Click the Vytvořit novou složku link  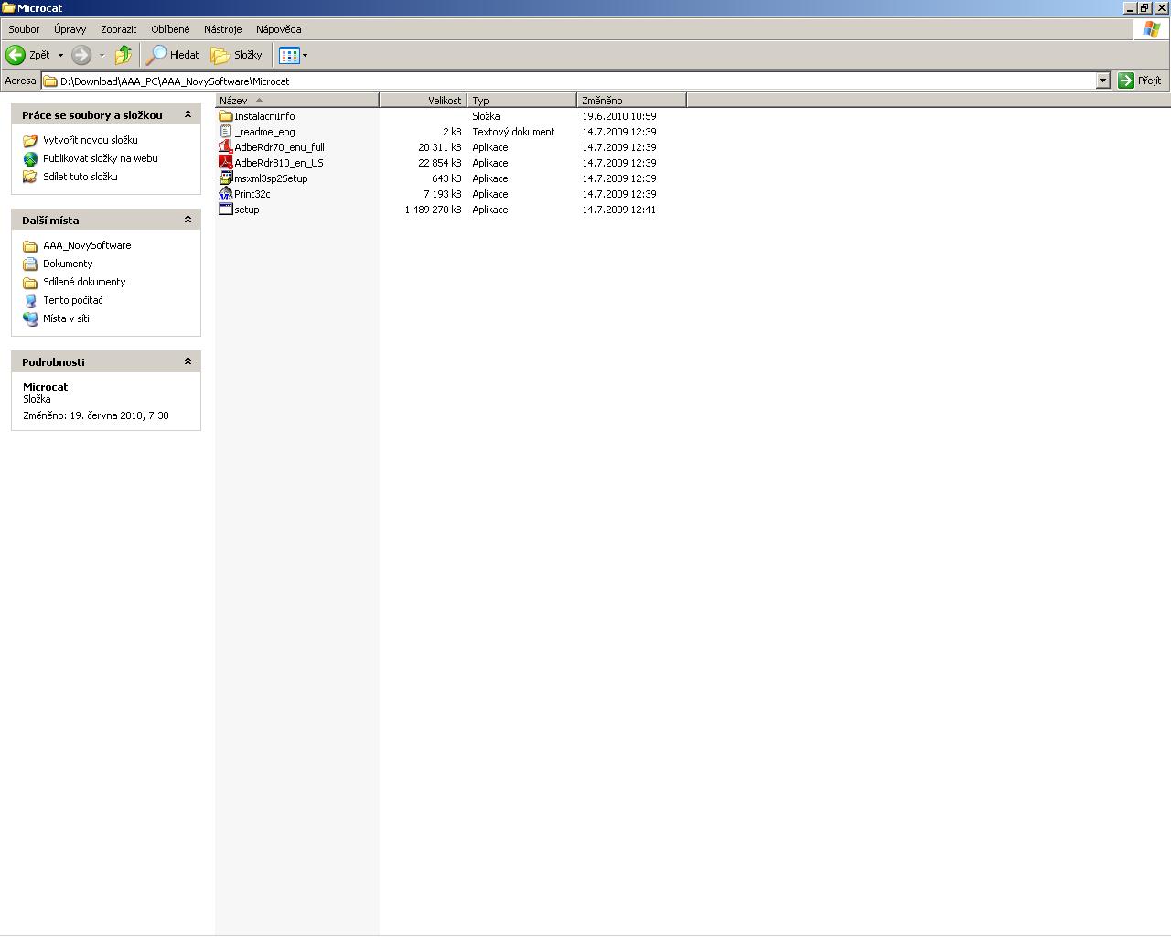tap(90, 140)
